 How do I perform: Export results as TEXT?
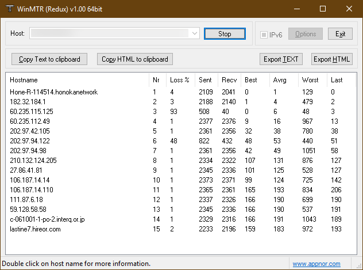tap(281, 59)
